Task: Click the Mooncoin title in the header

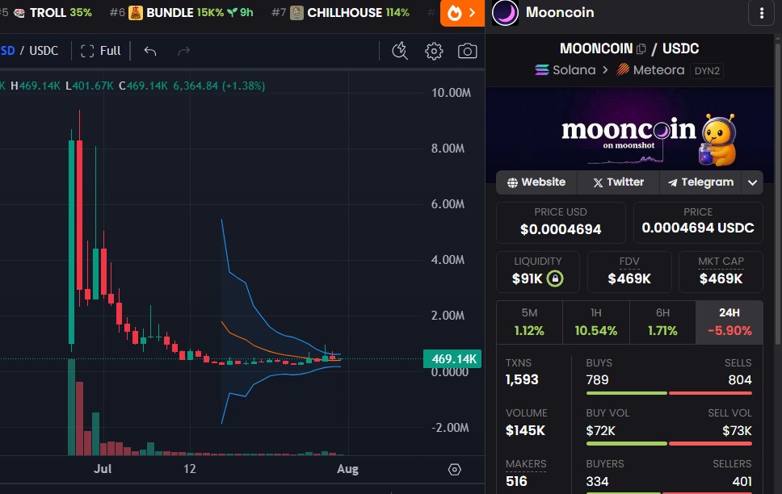Action: pos(560,12)
